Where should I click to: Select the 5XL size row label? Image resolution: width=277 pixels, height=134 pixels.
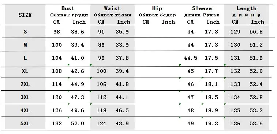coord(25,123)
